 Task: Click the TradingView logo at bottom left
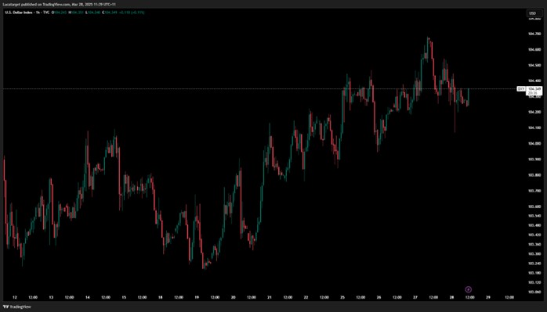pyautogui.click(x=16, y=307)
